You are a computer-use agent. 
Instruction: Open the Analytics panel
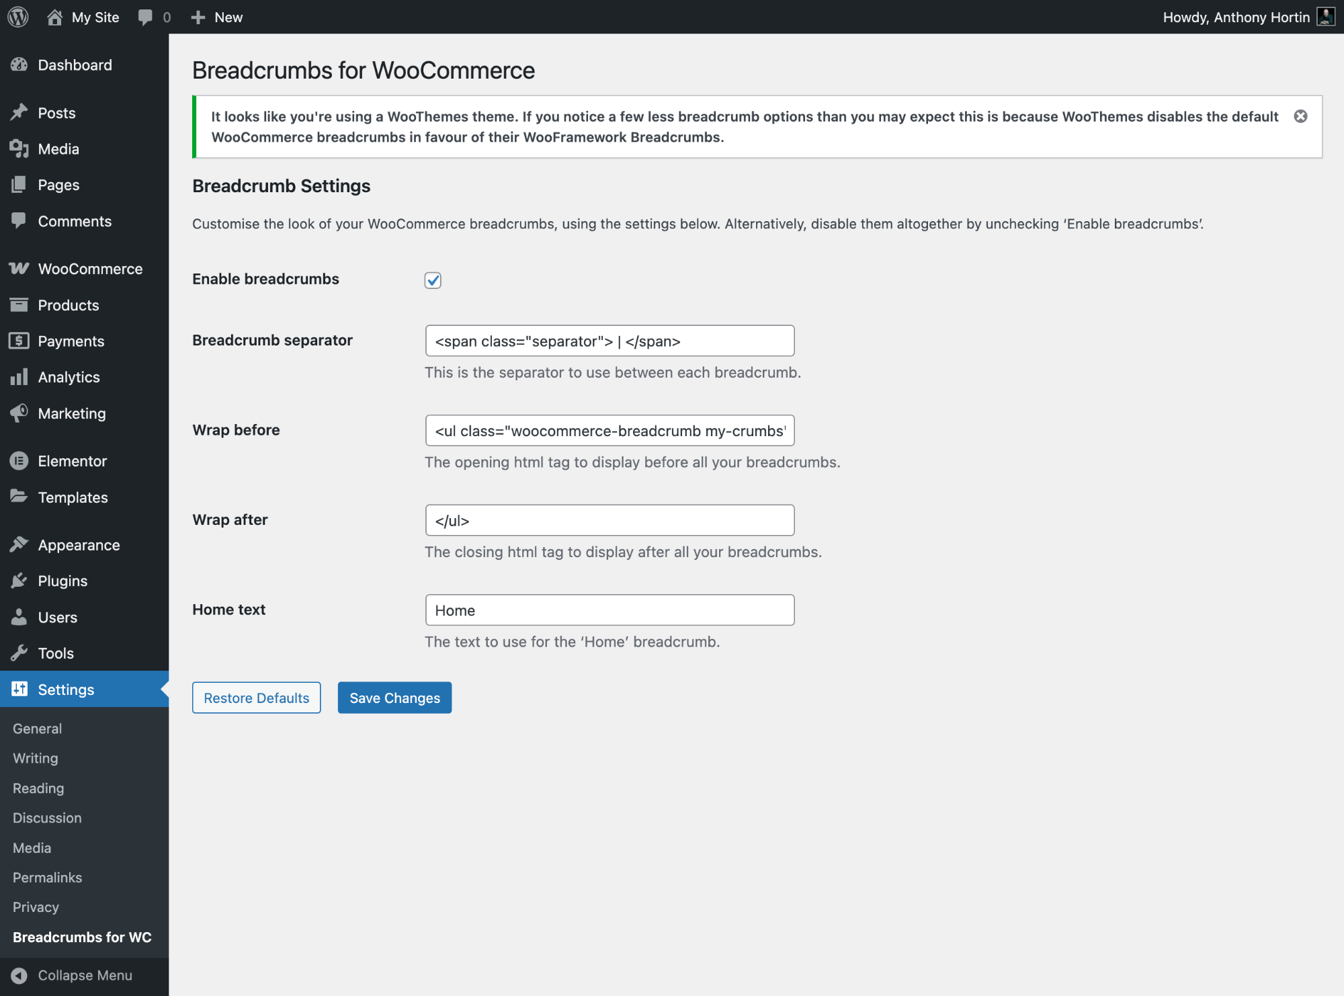pyautogui.click(x=69, y=377)
